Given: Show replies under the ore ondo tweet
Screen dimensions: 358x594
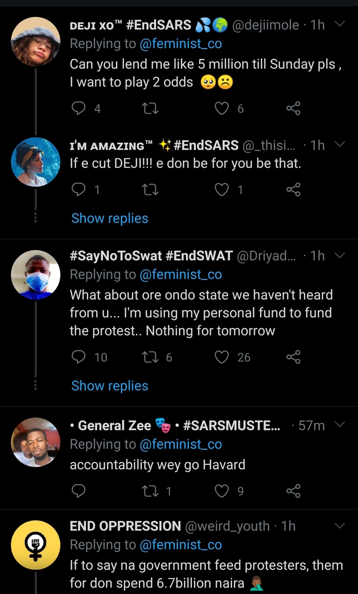Looking at the screenshot, I should tap(110, 386).
